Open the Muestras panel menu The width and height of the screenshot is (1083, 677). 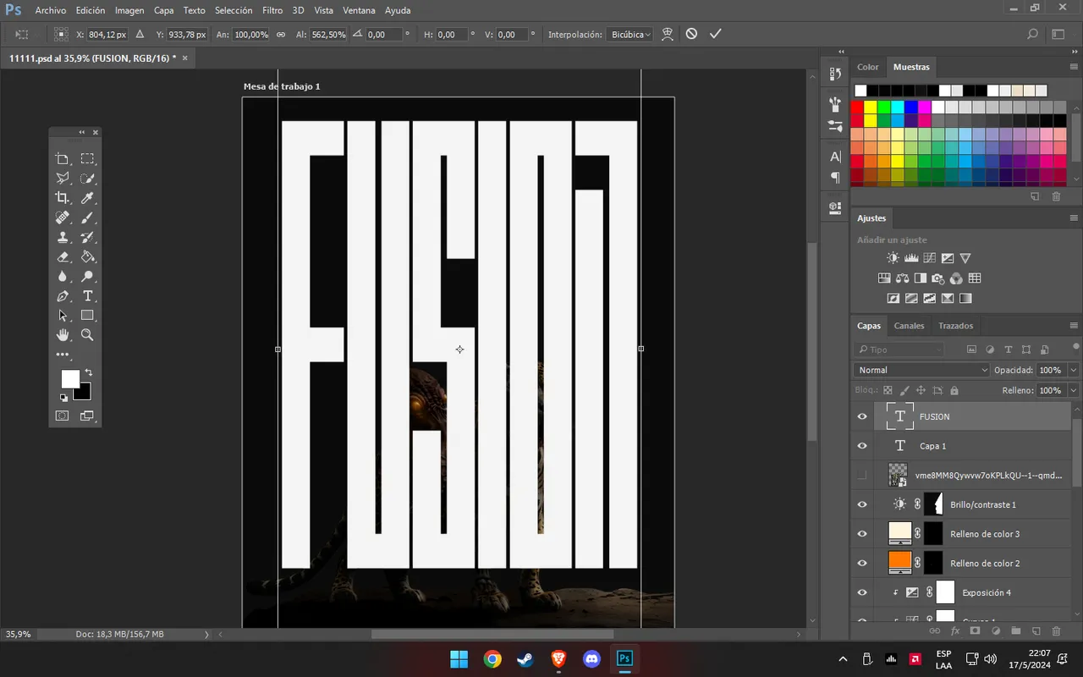tap(1074, 67)
